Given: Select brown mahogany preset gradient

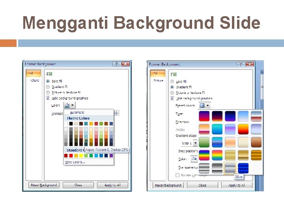Looking at the screenshot, I should pos(256,142).
